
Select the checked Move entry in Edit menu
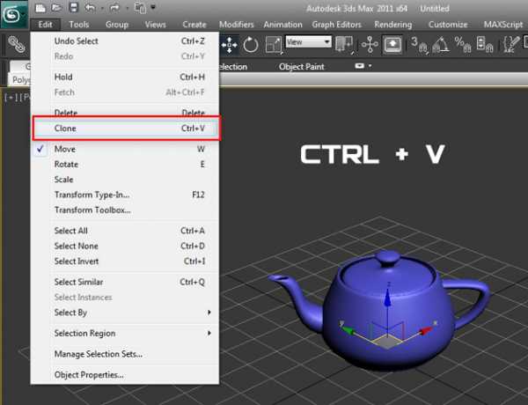click(x=125, y=149)
